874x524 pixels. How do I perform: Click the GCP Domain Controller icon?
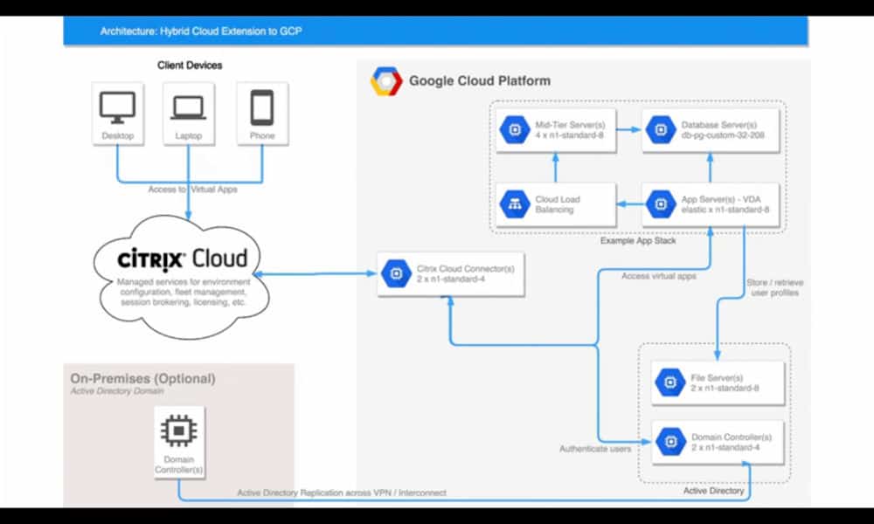coord(670,442)
